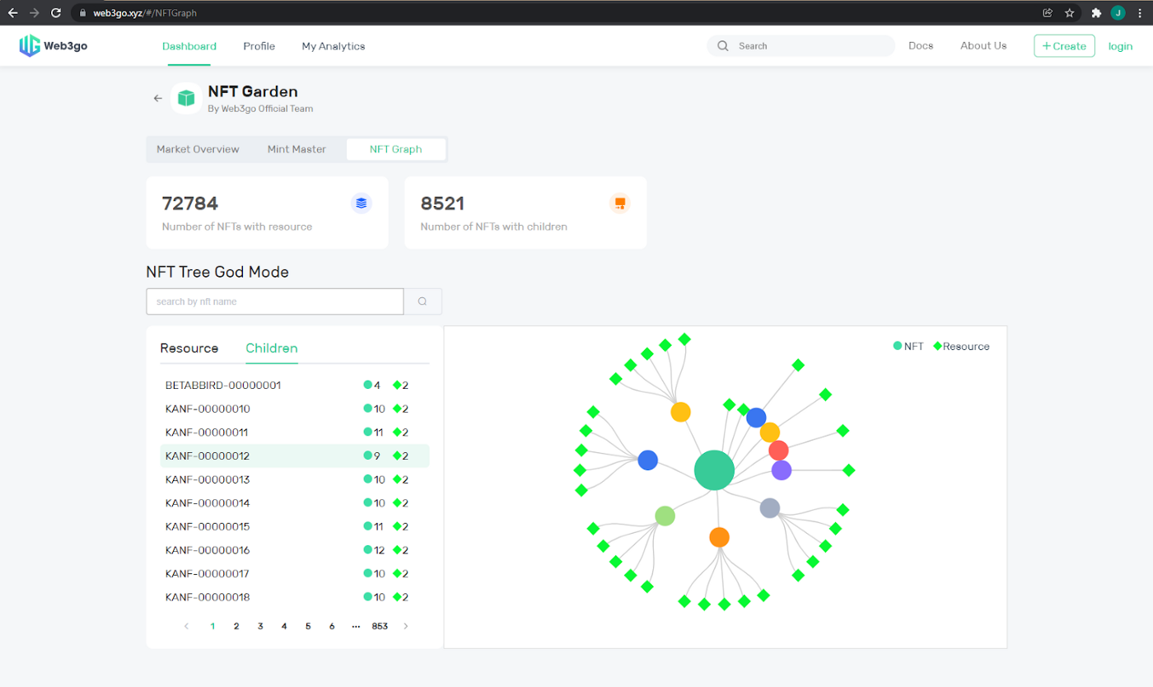Click the share page icon in address bar
The image size is (1153, 687).
pos(1048,13)
